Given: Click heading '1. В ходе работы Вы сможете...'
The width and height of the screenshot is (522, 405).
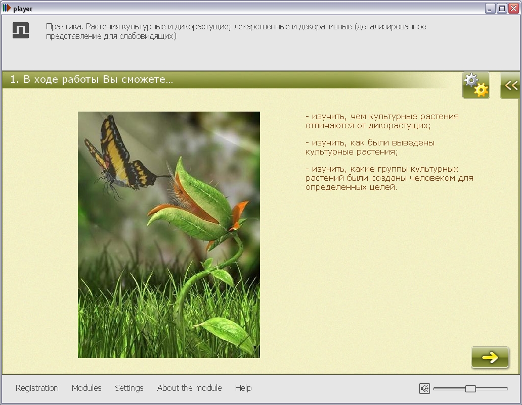Looking at the screenshot, I should coord(92,79).
